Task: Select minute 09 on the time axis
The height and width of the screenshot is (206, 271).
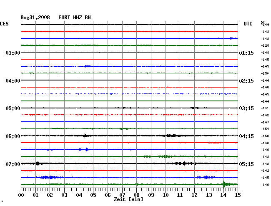Action: [x=151, y=195]
